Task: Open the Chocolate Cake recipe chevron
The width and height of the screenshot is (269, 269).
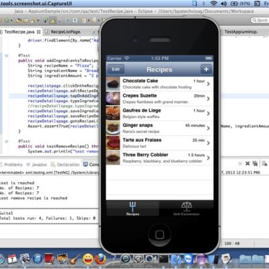Action: [208, 84]
